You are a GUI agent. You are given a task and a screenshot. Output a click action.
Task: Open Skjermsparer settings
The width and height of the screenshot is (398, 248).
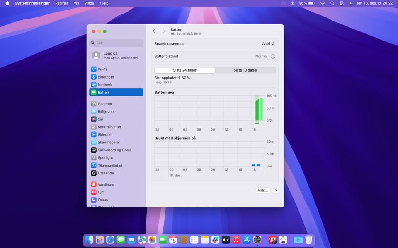[109, 142]
